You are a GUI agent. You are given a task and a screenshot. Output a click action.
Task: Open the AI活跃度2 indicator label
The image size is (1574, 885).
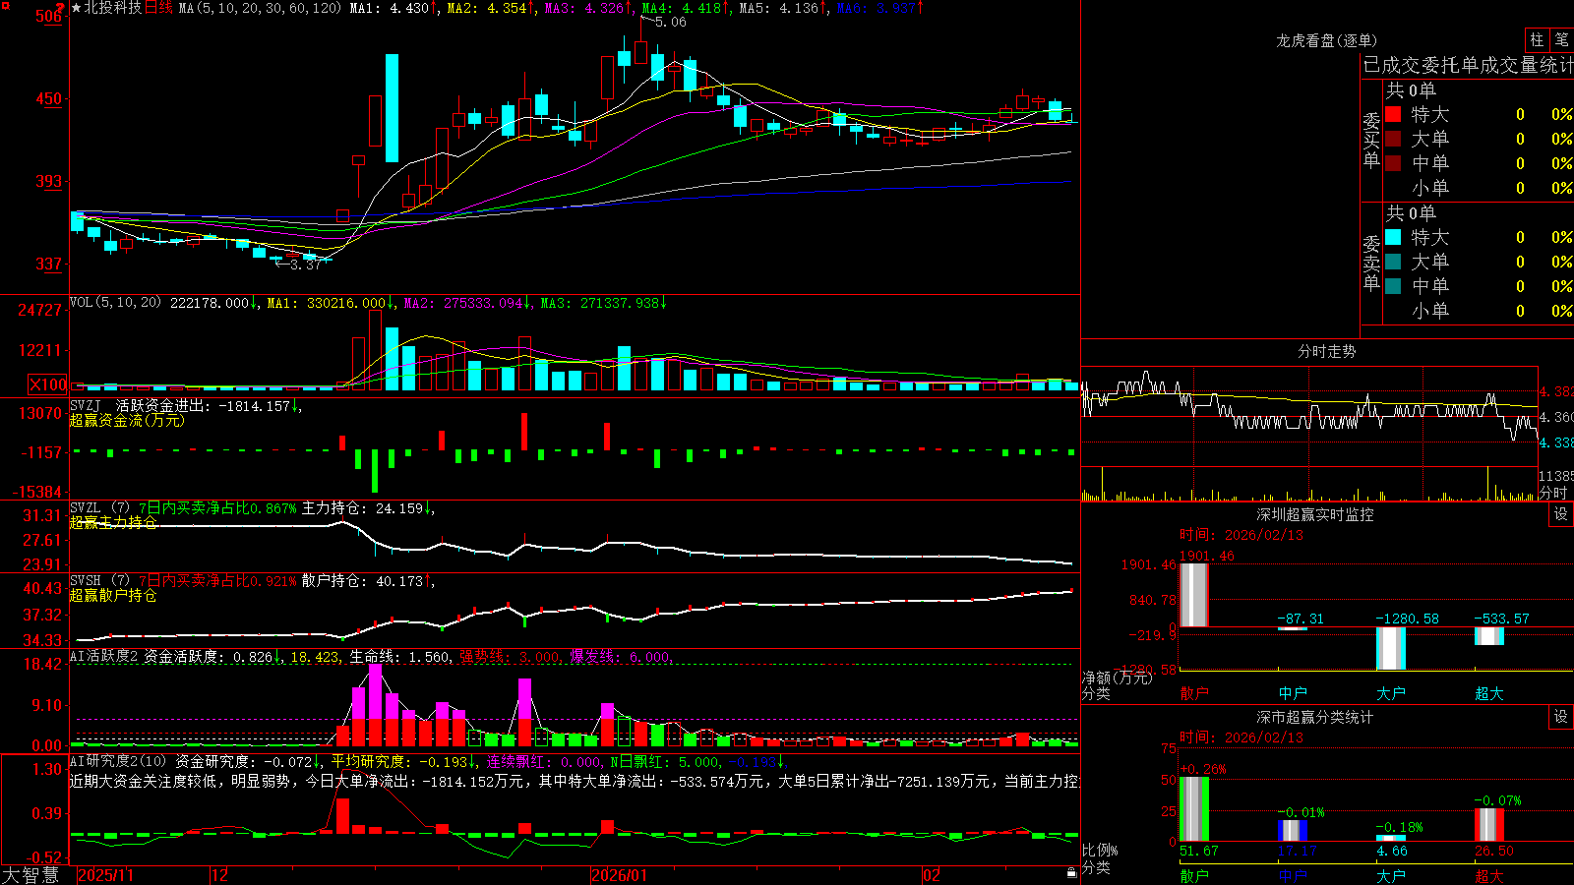point(103,657)
